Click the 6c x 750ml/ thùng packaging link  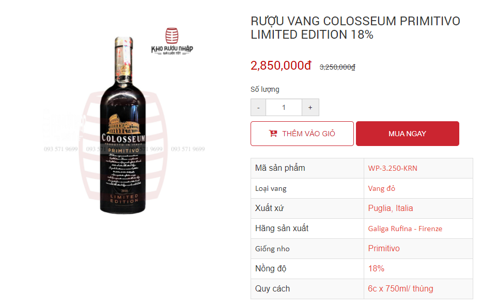pyautogui.click(x=400, y=289)
